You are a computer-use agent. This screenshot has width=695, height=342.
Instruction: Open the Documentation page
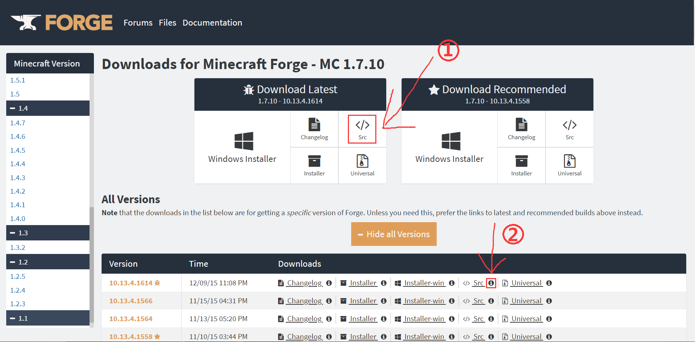[212, 23]
